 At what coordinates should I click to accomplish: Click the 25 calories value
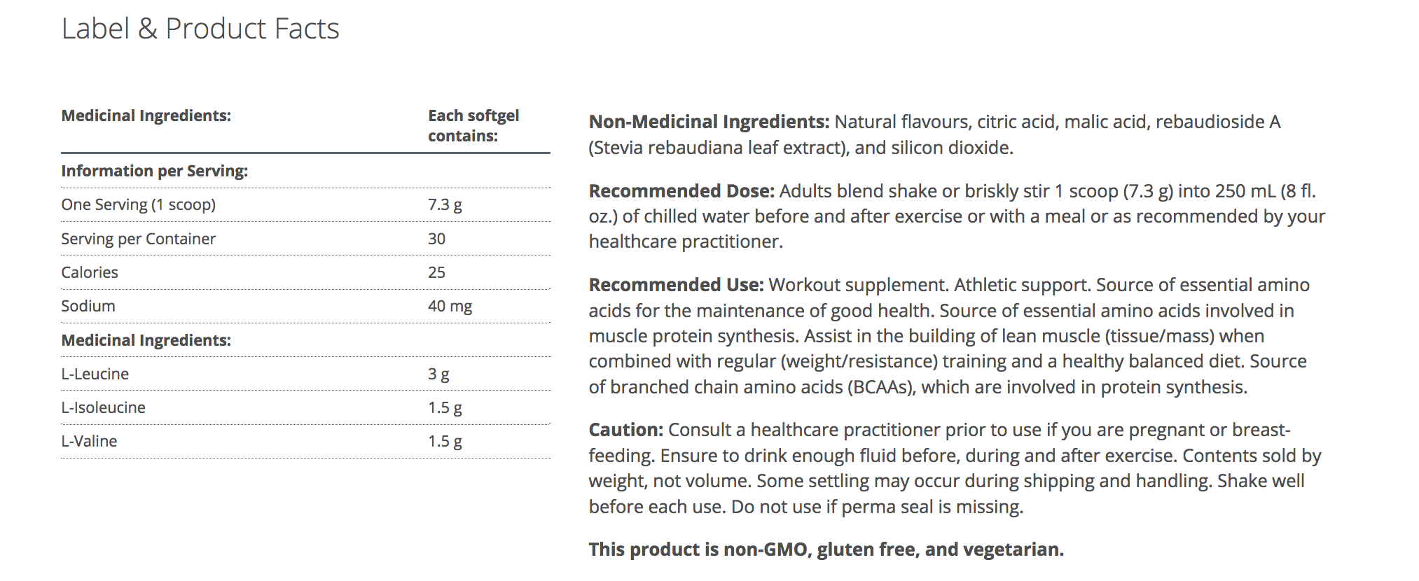point(436,272)
